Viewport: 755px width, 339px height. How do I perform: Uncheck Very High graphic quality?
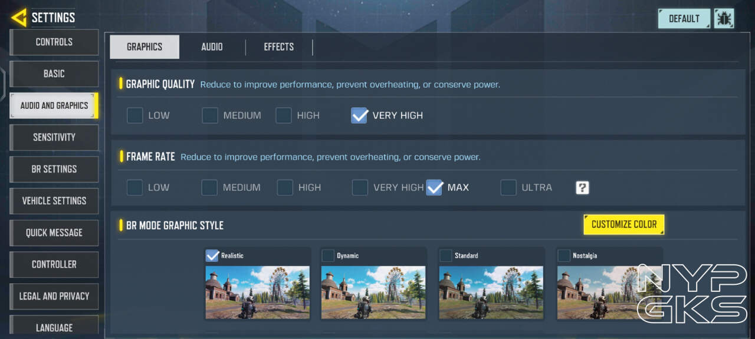click(x=359, y=115)
